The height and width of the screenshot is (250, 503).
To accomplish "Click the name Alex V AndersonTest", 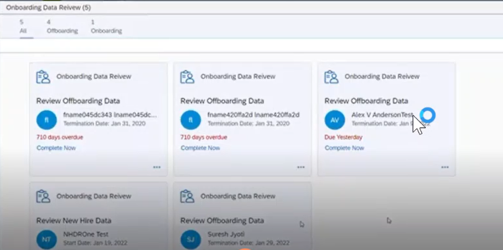I will [x=382, y=115].
